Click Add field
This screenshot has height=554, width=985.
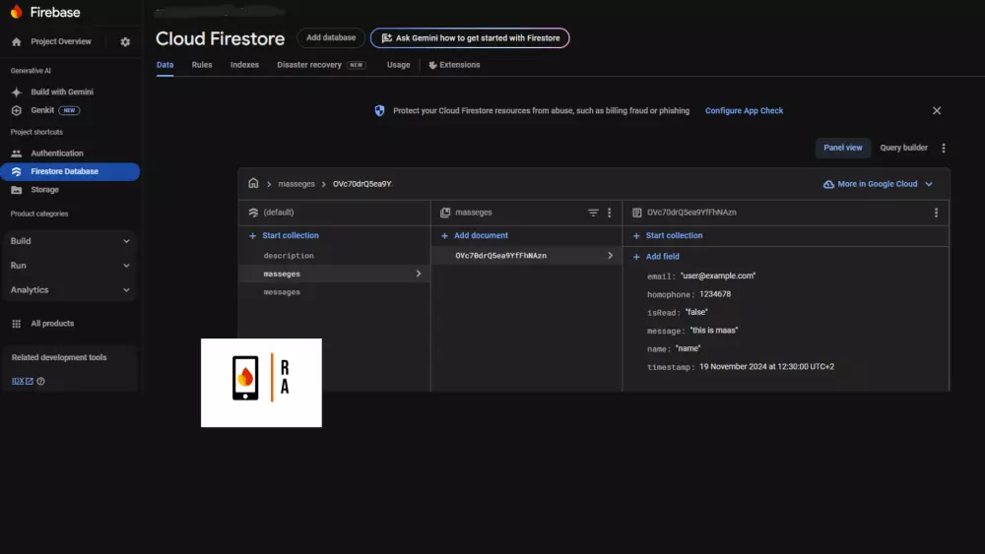click(x=656, y=257)
